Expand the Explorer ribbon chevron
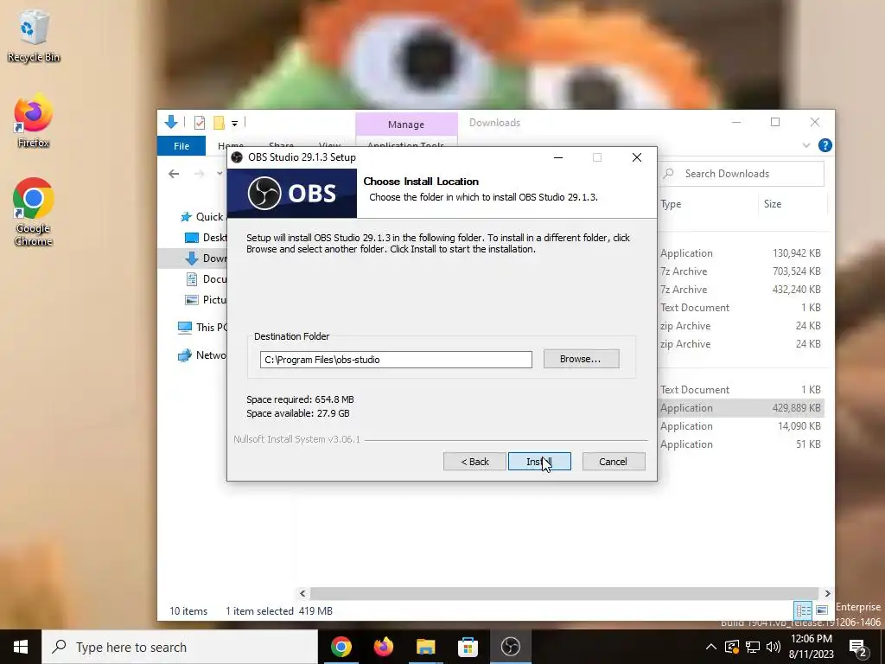The width and height of the screenshot is (885, 664). pyautogui.click(x=806, y=145)
